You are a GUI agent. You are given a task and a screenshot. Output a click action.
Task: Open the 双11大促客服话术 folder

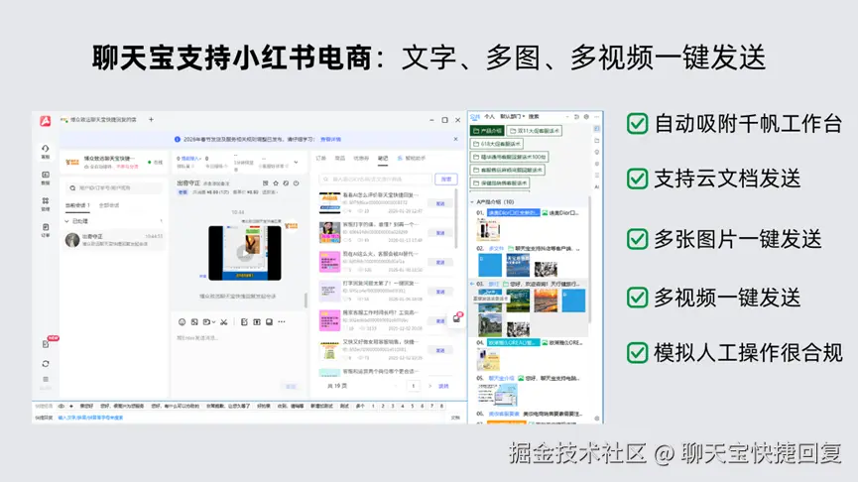[534, 131]
